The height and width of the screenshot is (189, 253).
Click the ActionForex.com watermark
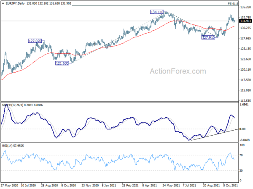(178, 71)
